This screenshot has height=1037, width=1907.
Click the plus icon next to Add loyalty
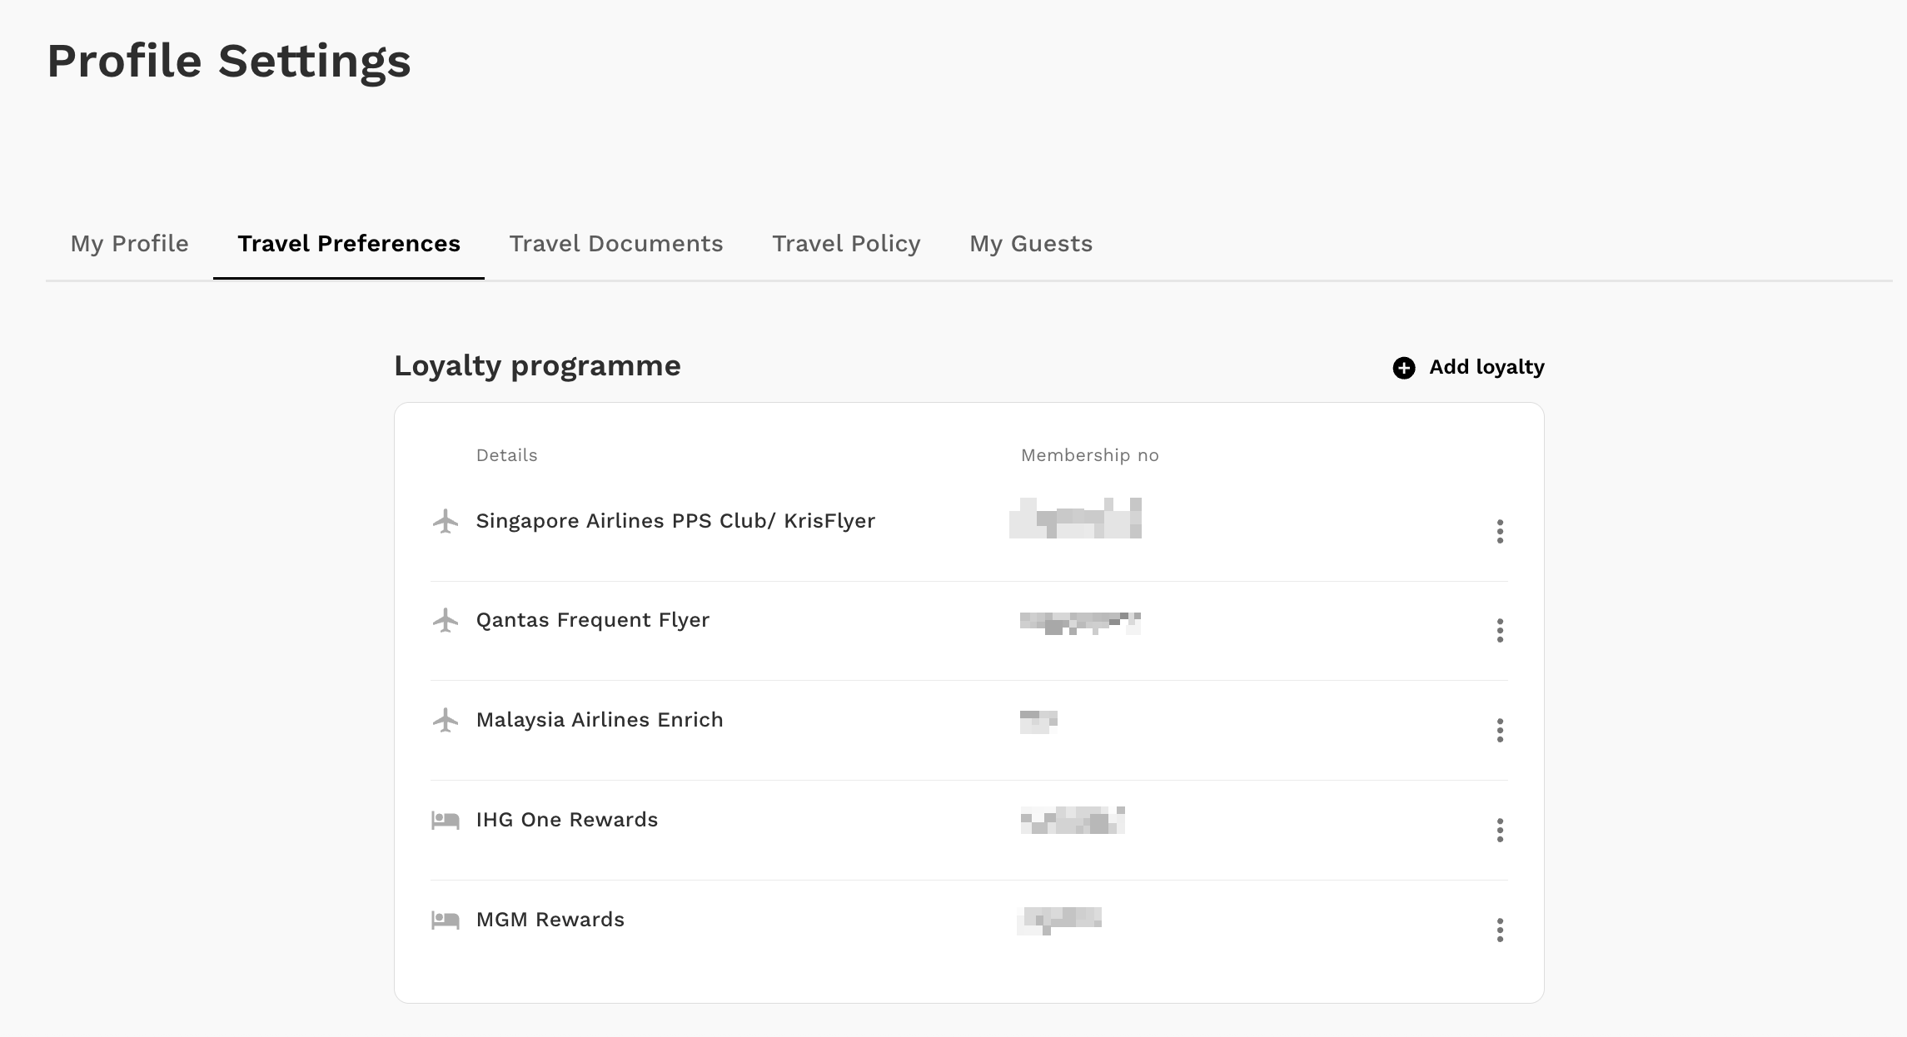pos(1404,368)
